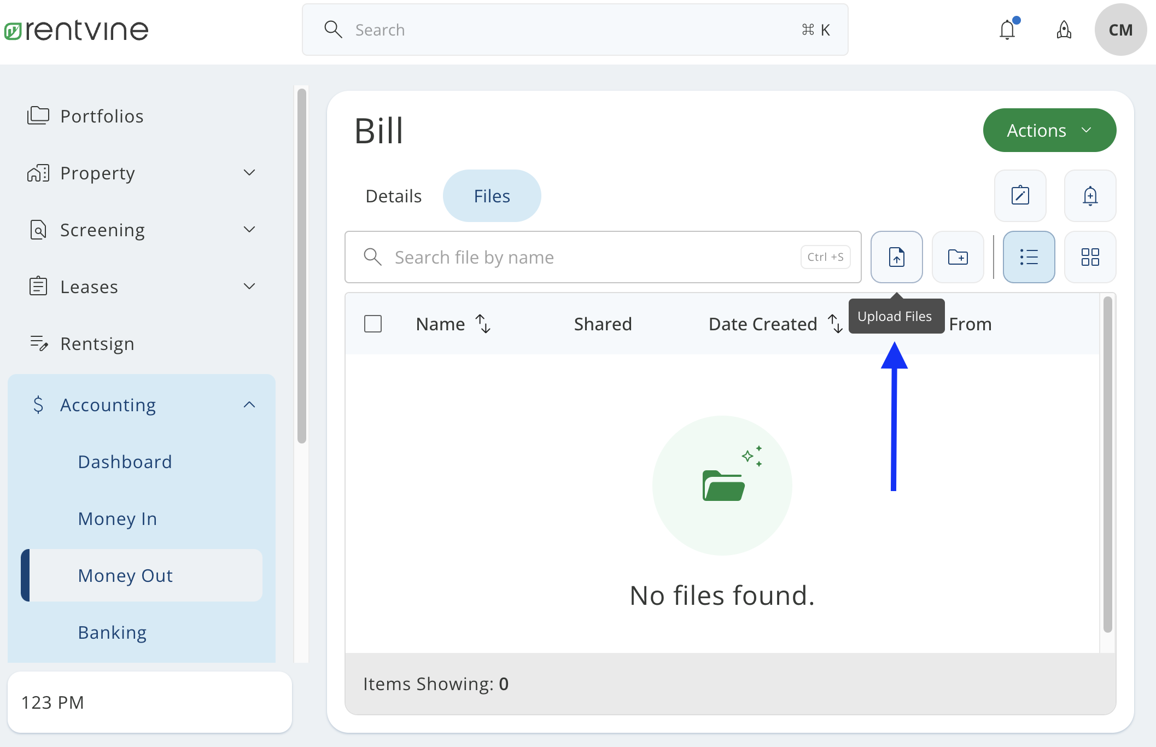
Task: Select all files with the header checkbox
Action: (372, 324)
